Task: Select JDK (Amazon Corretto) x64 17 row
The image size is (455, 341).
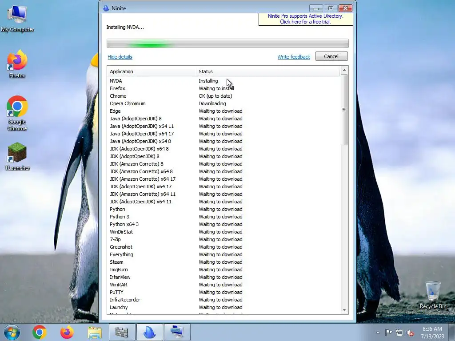Action: coord(224,179)
